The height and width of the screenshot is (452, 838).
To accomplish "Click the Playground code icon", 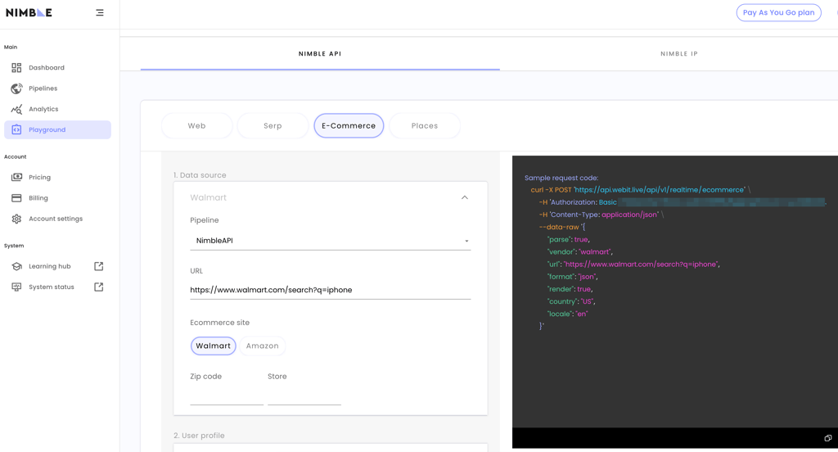I will 16,130.
